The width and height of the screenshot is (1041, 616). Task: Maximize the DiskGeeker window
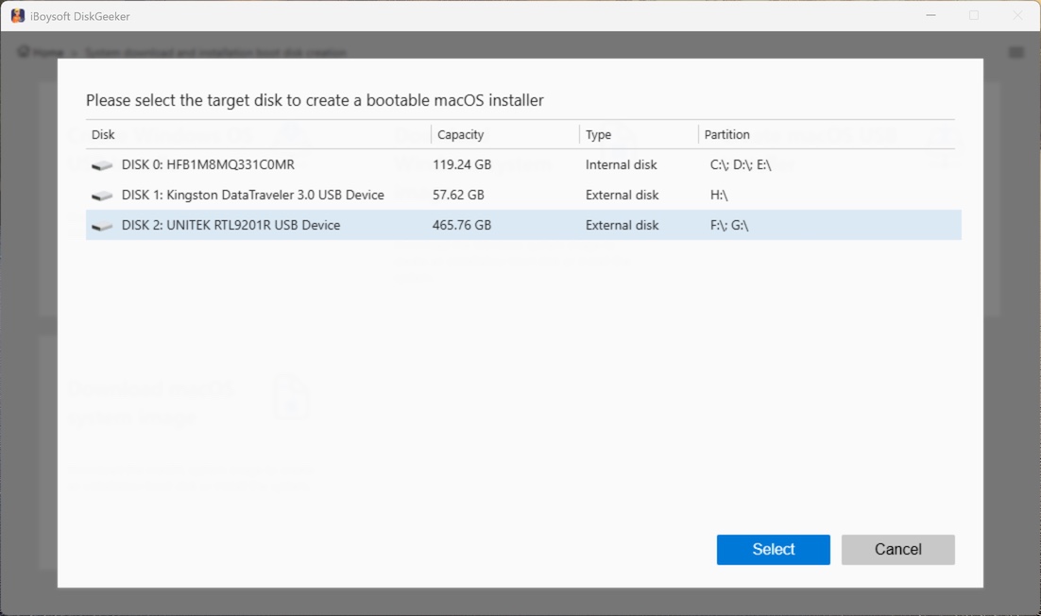974,15
